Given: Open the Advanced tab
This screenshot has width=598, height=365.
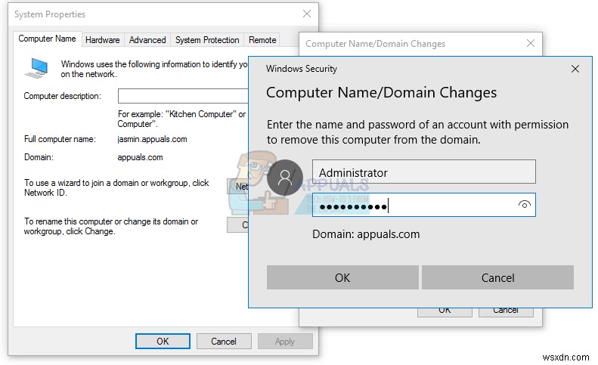Looking at the screenshot, I should pos(147,40).
